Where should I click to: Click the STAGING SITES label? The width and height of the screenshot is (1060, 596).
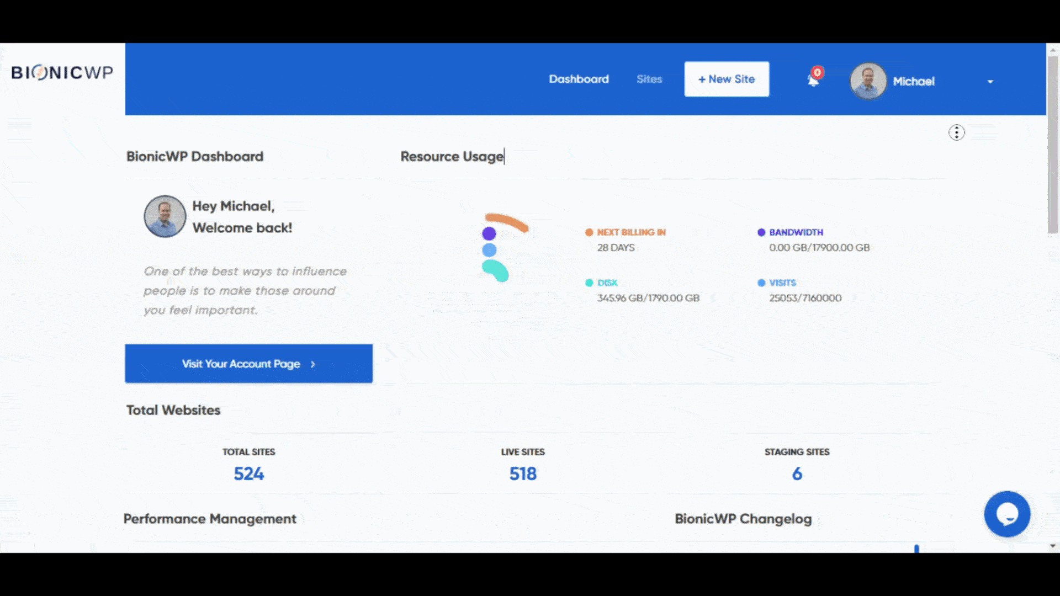(x=797, y=452)
